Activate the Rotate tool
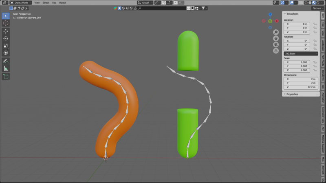Image resolution: width=326 pixels, height=183 pixels. point(6,38)
